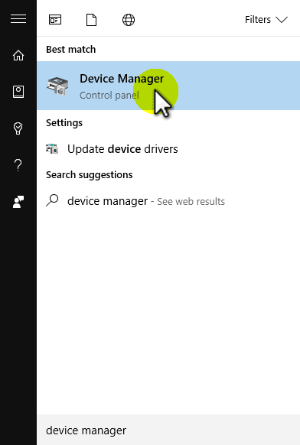This screenshot has width=300, height=445.
Task: Click the Search suggestions heading
Action: point(90,175)
